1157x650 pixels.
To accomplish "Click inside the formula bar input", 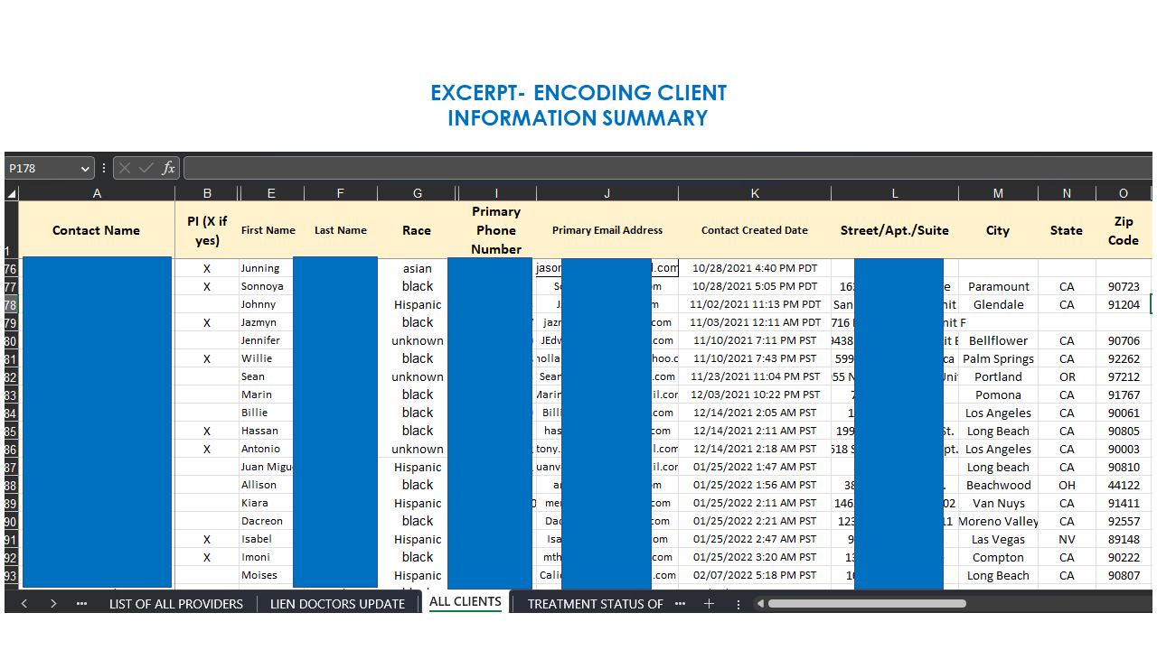I will (x=667, y=168).
